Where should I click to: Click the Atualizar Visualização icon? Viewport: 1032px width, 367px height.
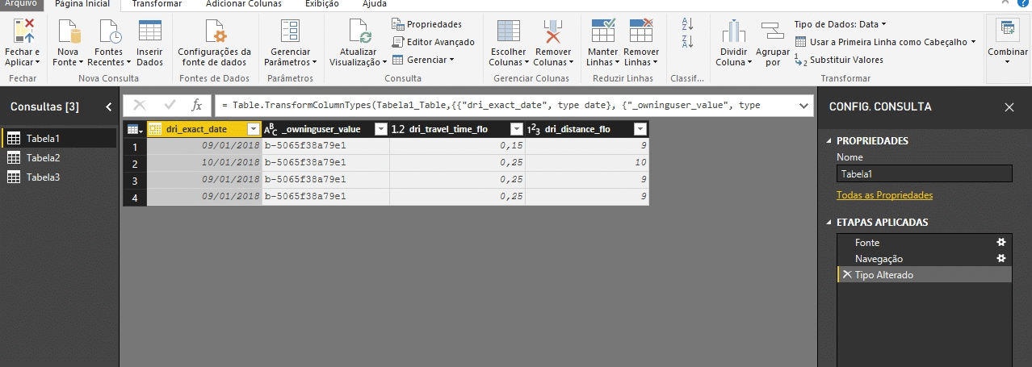pos(359,31)
